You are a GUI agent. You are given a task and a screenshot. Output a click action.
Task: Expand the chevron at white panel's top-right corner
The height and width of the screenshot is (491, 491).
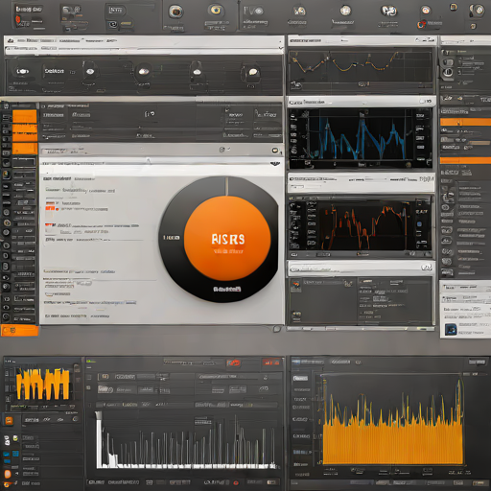[x=275, y=164]
